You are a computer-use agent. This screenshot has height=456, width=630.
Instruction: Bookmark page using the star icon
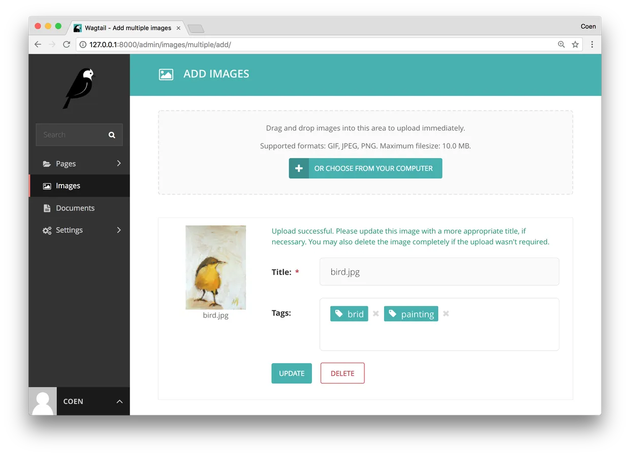tap(575, 45)
